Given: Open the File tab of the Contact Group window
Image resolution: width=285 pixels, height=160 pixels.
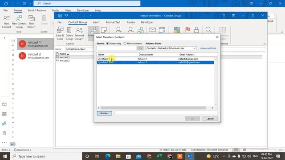Looking at the screenshot, I should pos(60,22).
